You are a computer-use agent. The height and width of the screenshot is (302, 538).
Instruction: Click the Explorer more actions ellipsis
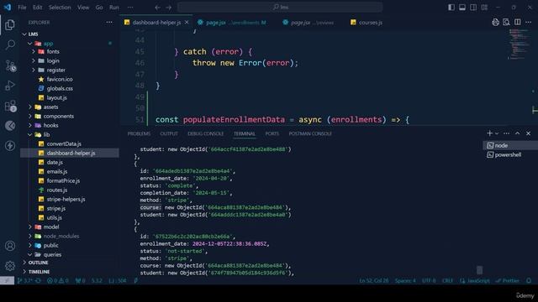[109, 23]
